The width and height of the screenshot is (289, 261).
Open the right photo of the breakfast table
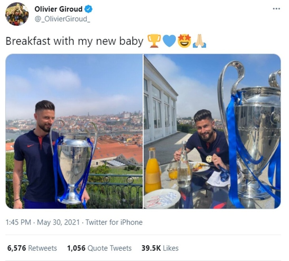(x=212, y=131)
